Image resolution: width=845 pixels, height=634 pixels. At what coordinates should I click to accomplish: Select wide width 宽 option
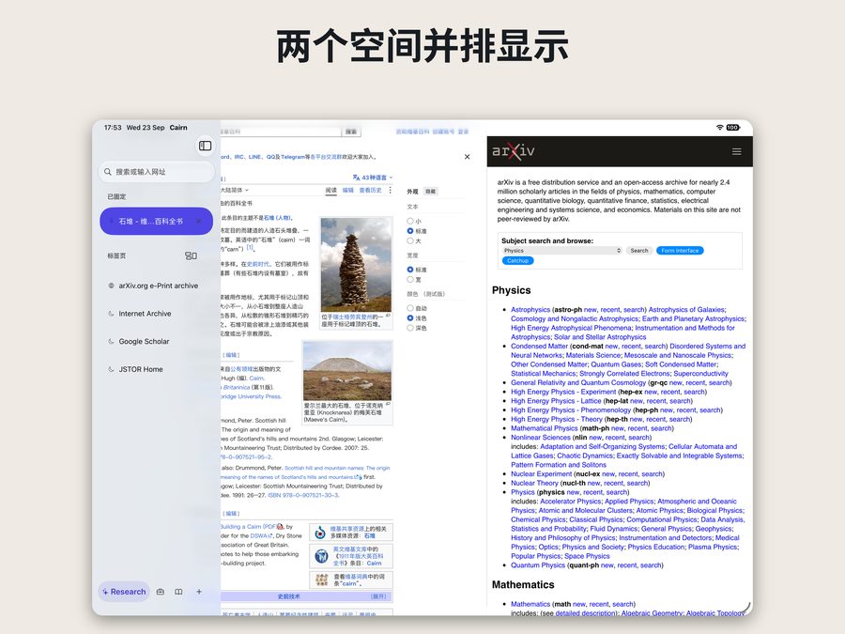pyautogui.click(x=410, y=279)
